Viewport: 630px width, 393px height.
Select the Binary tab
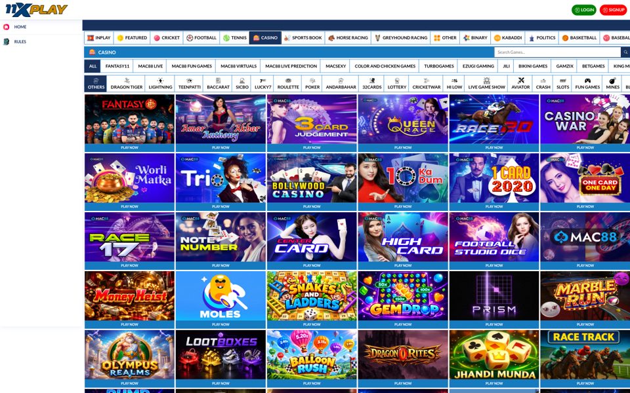point(475,38)
